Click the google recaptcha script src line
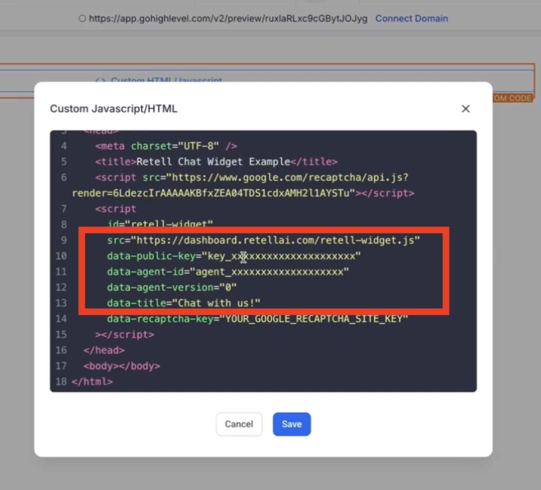Image resolution: width=541 pixels, height=490 pixels. tap(252, 177)
